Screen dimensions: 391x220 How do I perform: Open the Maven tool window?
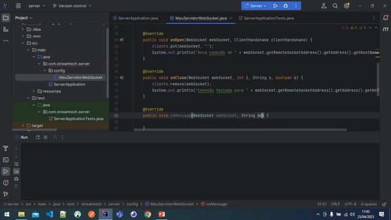(386, 29)
